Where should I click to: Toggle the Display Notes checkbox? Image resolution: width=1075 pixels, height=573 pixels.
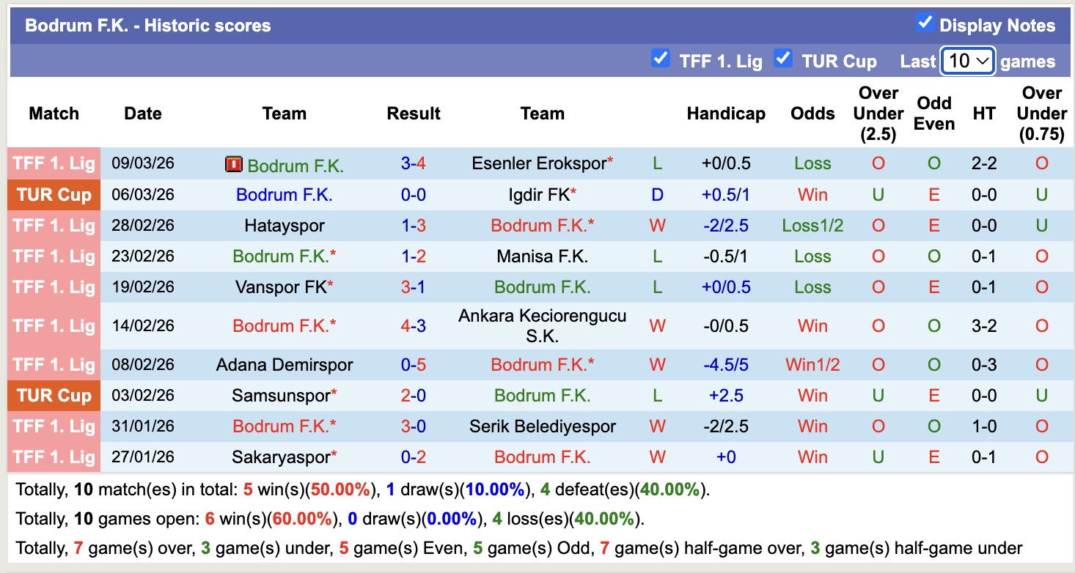pyautogui.click(x=925, y=23)
